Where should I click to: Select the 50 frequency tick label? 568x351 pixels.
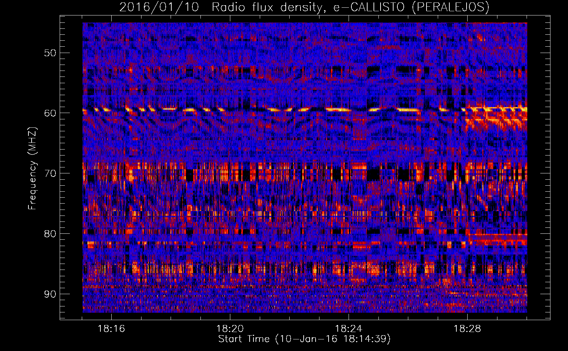click(50, 53)
